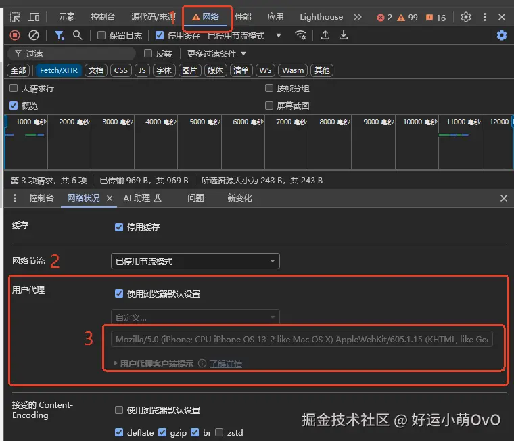Expand 更多过滤条件 dropdown
The width and height of the screenshot is (514, 441).
click(x=216, y=54)
